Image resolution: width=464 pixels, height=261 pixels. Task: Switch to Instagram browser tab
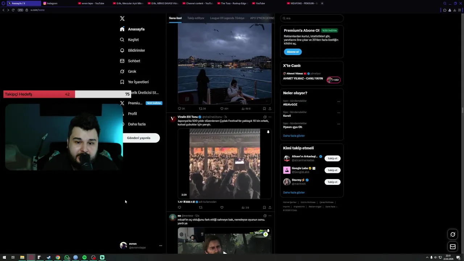pos(58,3)
